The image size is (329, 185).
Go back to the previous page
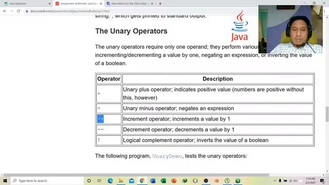(x=5, y=11)
